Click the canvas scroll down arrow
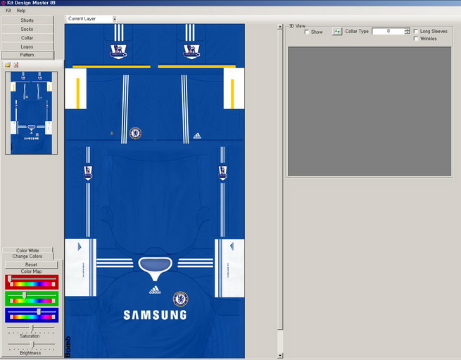 (280, 355)
